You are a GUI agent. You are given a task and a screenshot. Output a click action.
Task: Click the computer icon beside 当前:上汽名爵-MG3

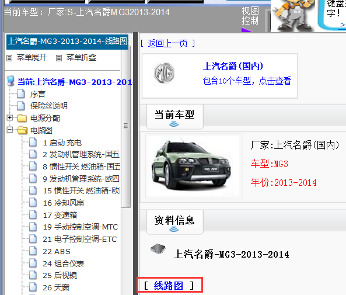[11, 81]
